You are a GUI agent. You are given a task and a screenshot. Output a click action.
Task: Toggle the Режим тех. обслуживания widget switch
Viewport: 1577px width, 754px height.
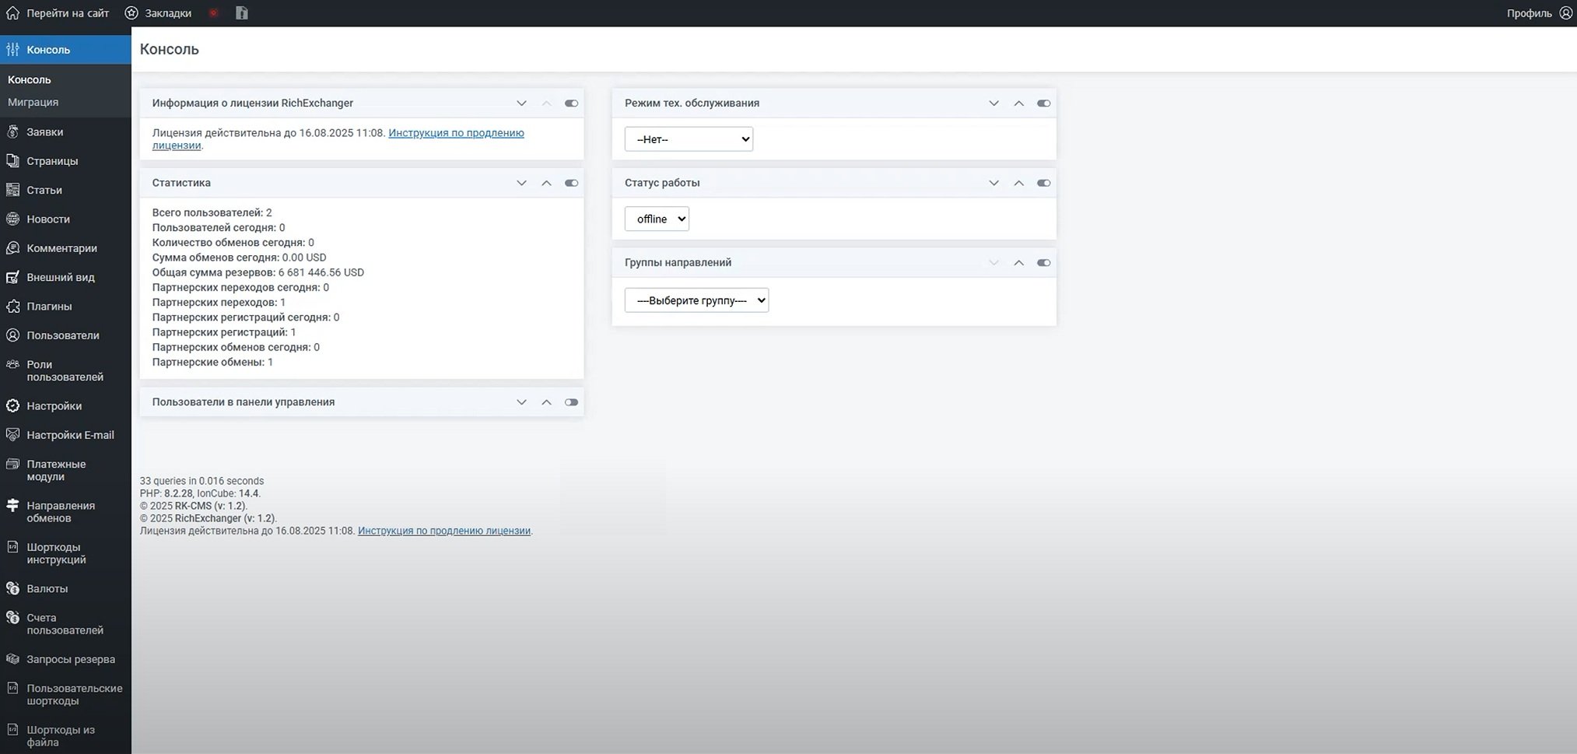pos(1043,103)
